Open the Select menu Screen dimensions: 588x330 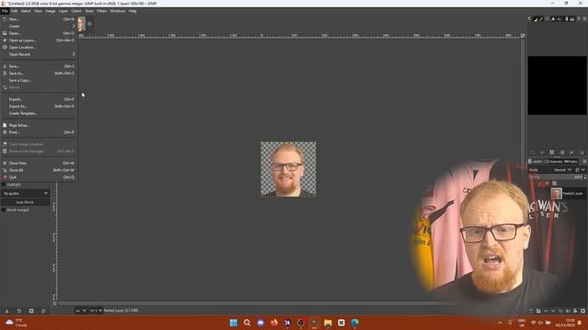(x=26, y=11)
